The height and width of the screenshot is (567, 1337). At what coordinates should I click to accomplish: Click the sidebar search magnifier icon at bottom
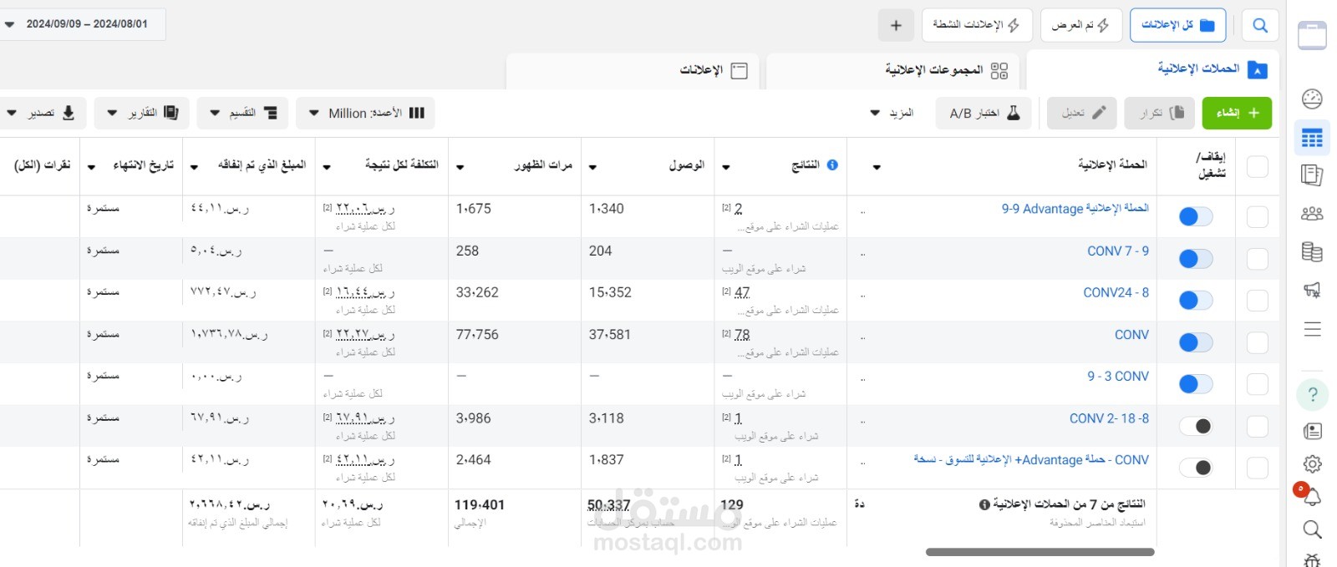pyautogui.click(x=1312, y=529)
